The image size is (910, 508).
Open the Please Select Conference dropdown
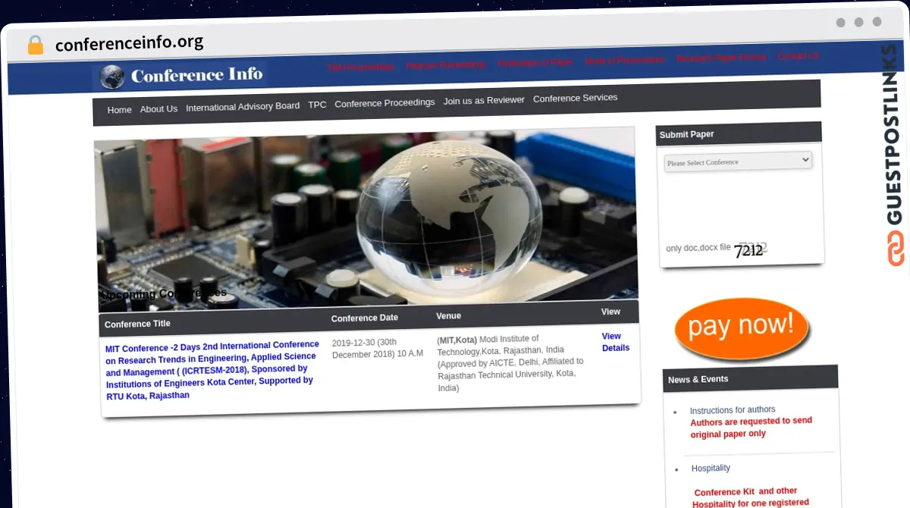[x=738, y=161]
